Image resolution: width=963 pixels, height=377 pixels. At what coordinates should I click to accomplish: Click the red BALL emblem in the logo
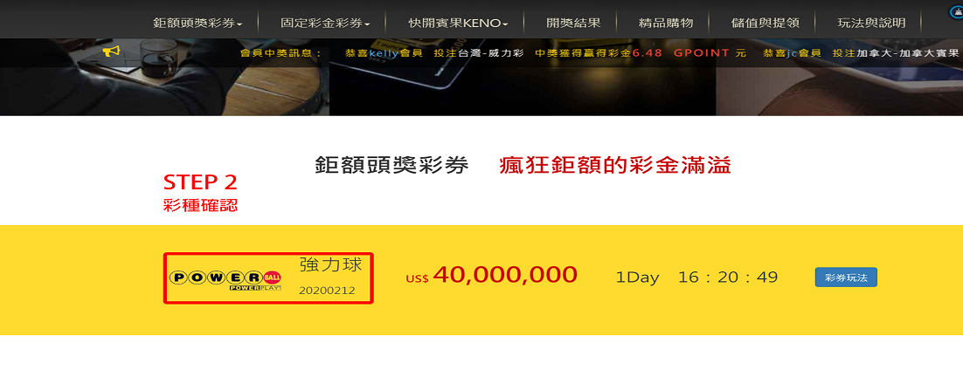click(x=272, y=278)
